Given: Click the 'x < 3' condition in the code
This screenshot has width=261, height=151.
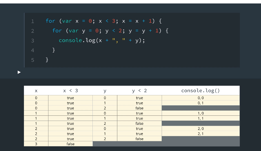Looking at the screenshot, I should click(107, 21).
